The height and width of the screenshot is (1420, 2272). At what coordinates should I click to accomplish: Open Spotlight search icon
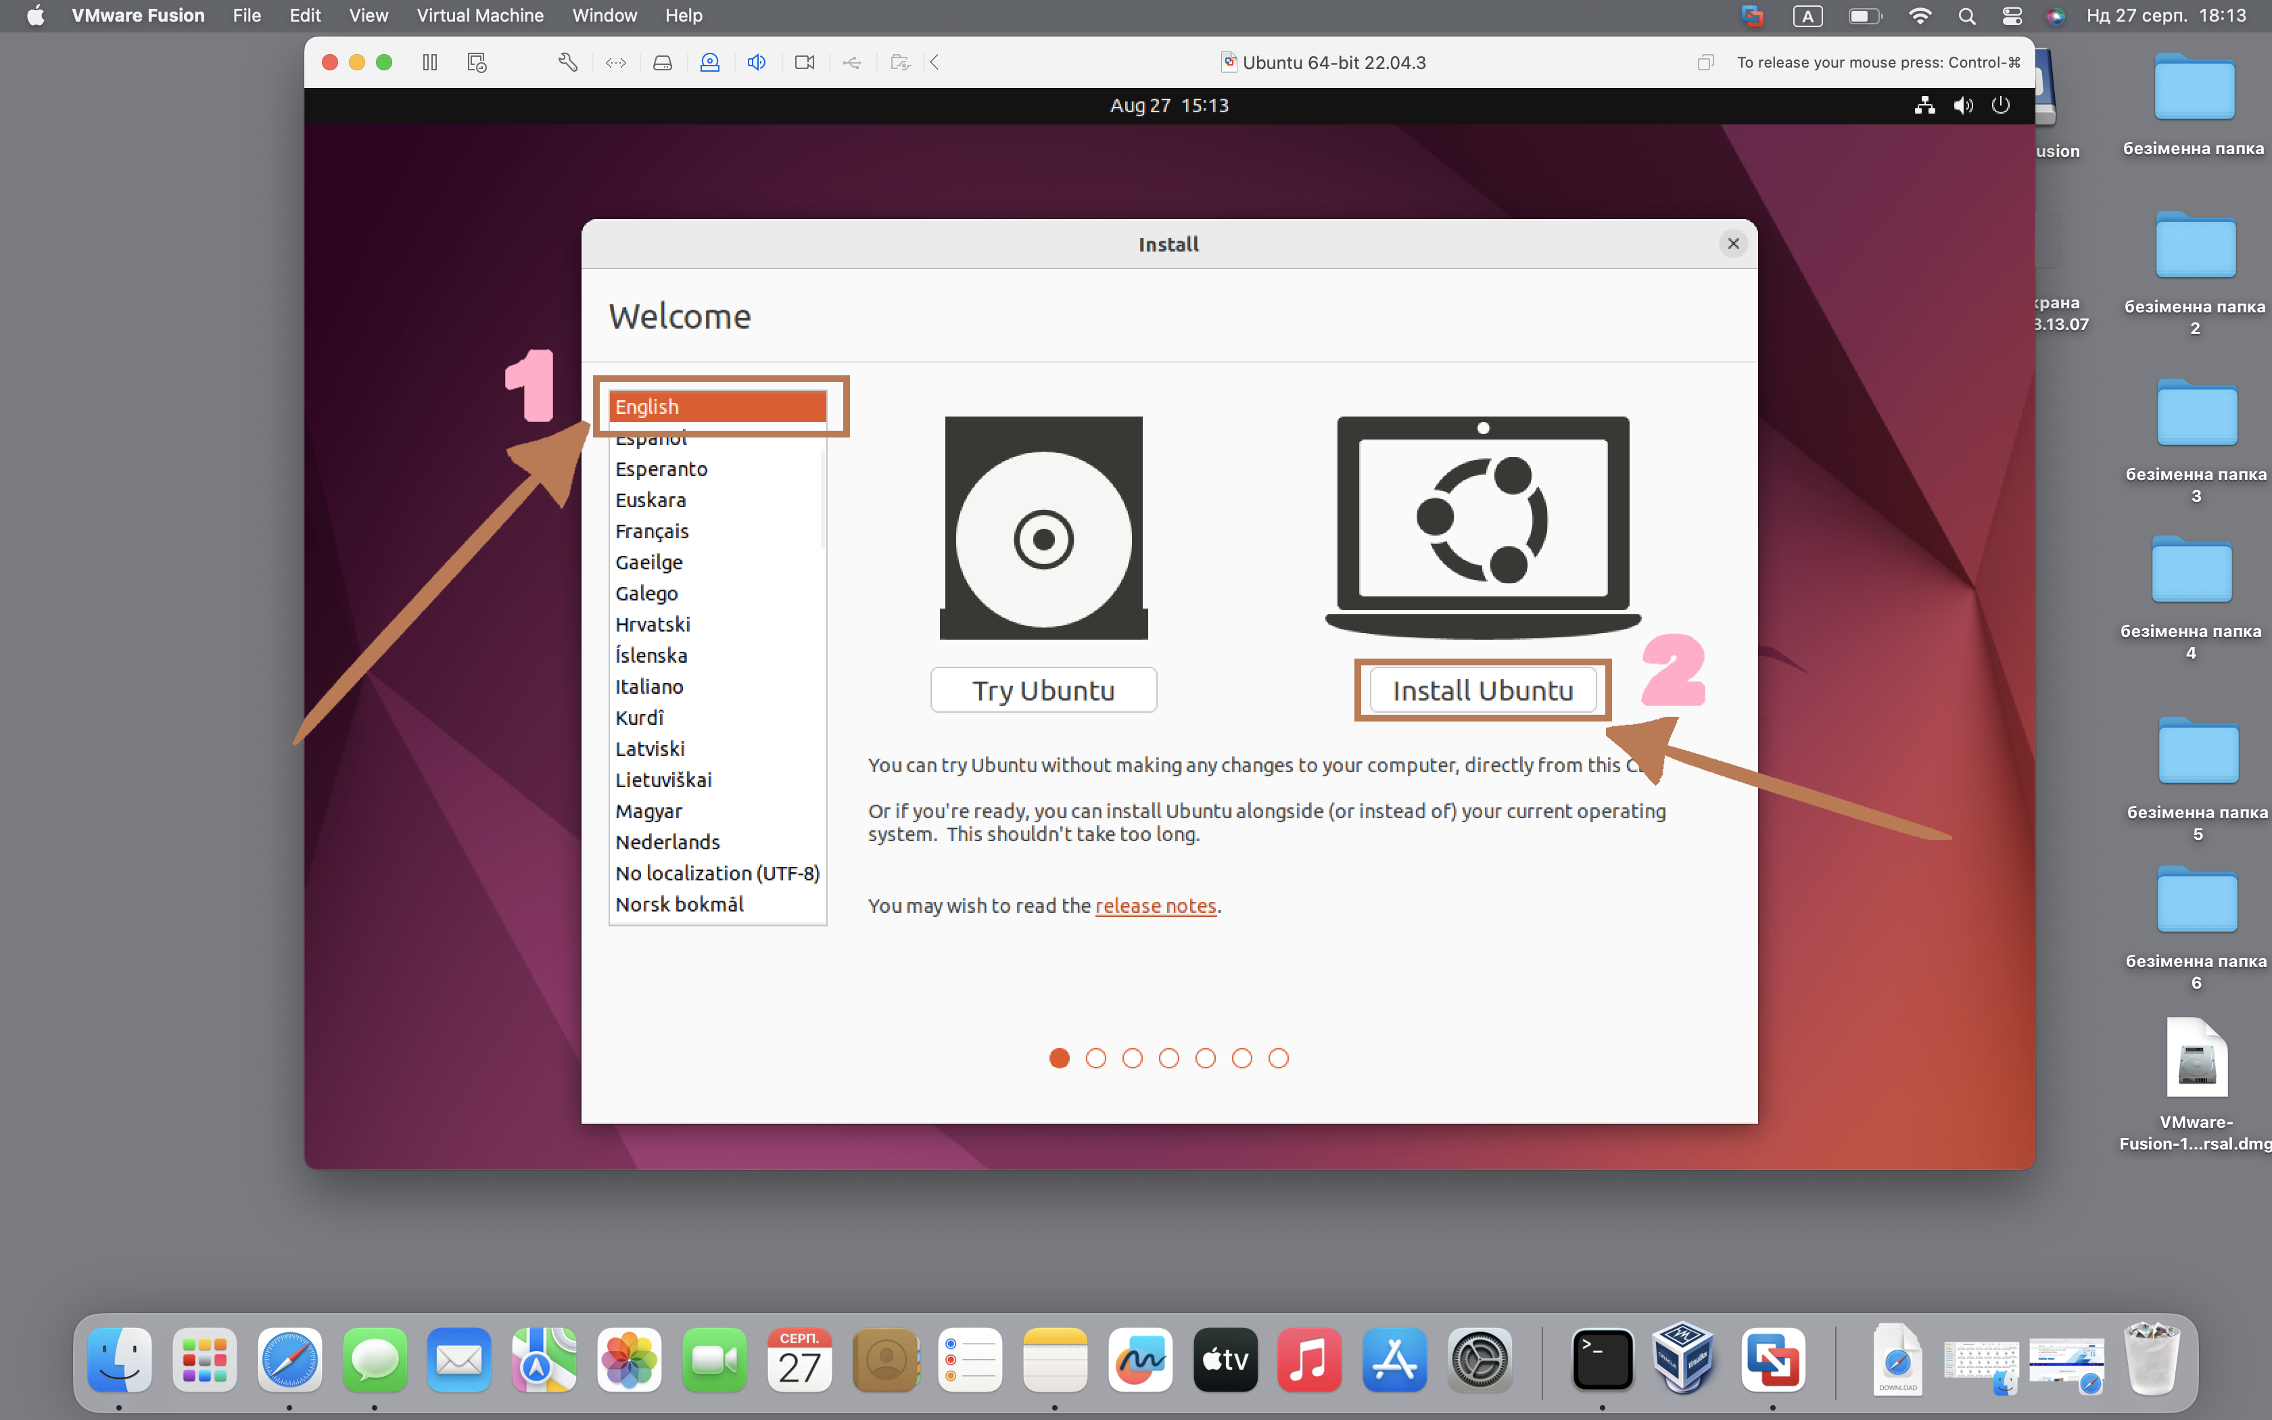pyautogui.click(x=1967, y=15)
